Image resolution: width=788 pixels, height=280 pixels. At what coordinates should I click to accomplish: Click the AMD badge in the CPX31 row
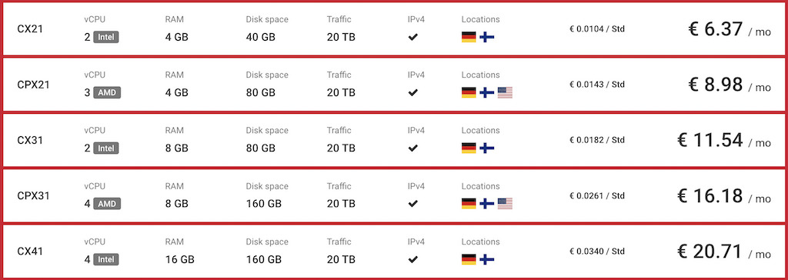[107, 204]
